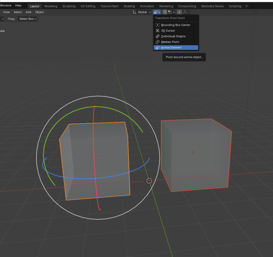Switch to the Sculpting workspace tab
This screenshot has height=257, width=273.
pos(69,6)
